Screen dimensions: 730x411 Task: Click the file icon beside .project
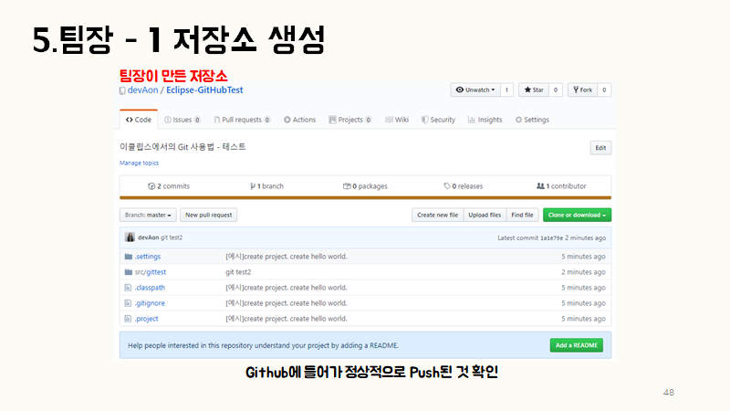tap(128, 319)
